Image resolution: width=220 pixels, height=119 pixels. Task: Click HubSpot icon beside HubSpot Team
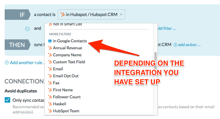50,111
